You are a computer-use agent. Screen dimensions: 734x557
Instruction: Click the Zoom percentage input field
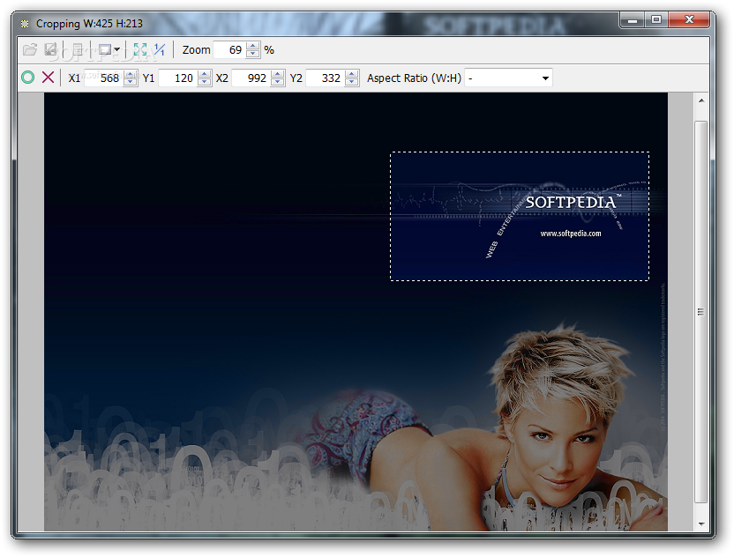(229, 50)
